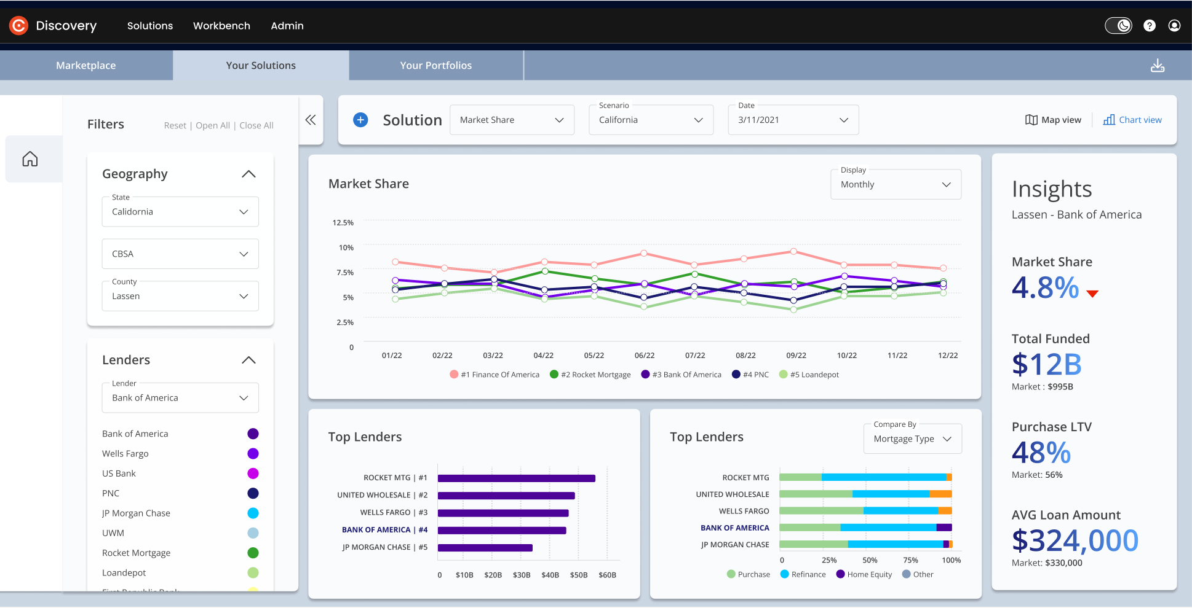Screen dimensions: 1192x608
Task: Click the $324,000 AVG loan amount value
Action: tap(1075, 540)
